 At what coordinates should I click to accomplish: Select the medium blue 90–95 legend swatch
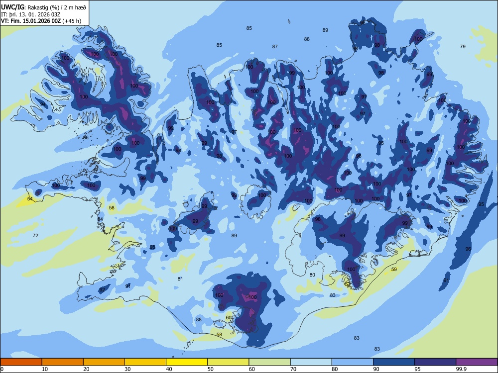click(x=394, y=362)
